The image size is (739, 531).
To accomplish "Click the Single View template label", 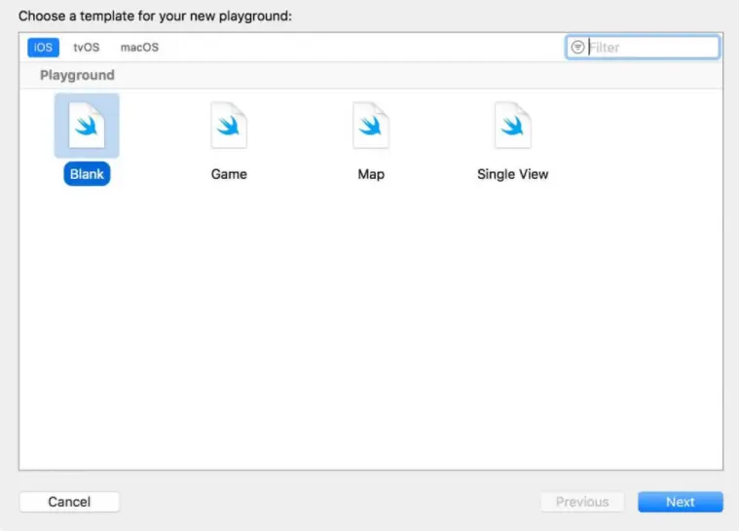I will click(x=513, y=174).
